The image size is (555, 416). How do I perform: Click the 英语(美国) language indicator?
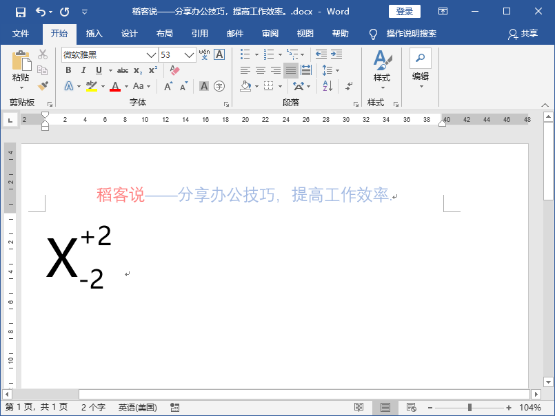click(x=137, y=408)
